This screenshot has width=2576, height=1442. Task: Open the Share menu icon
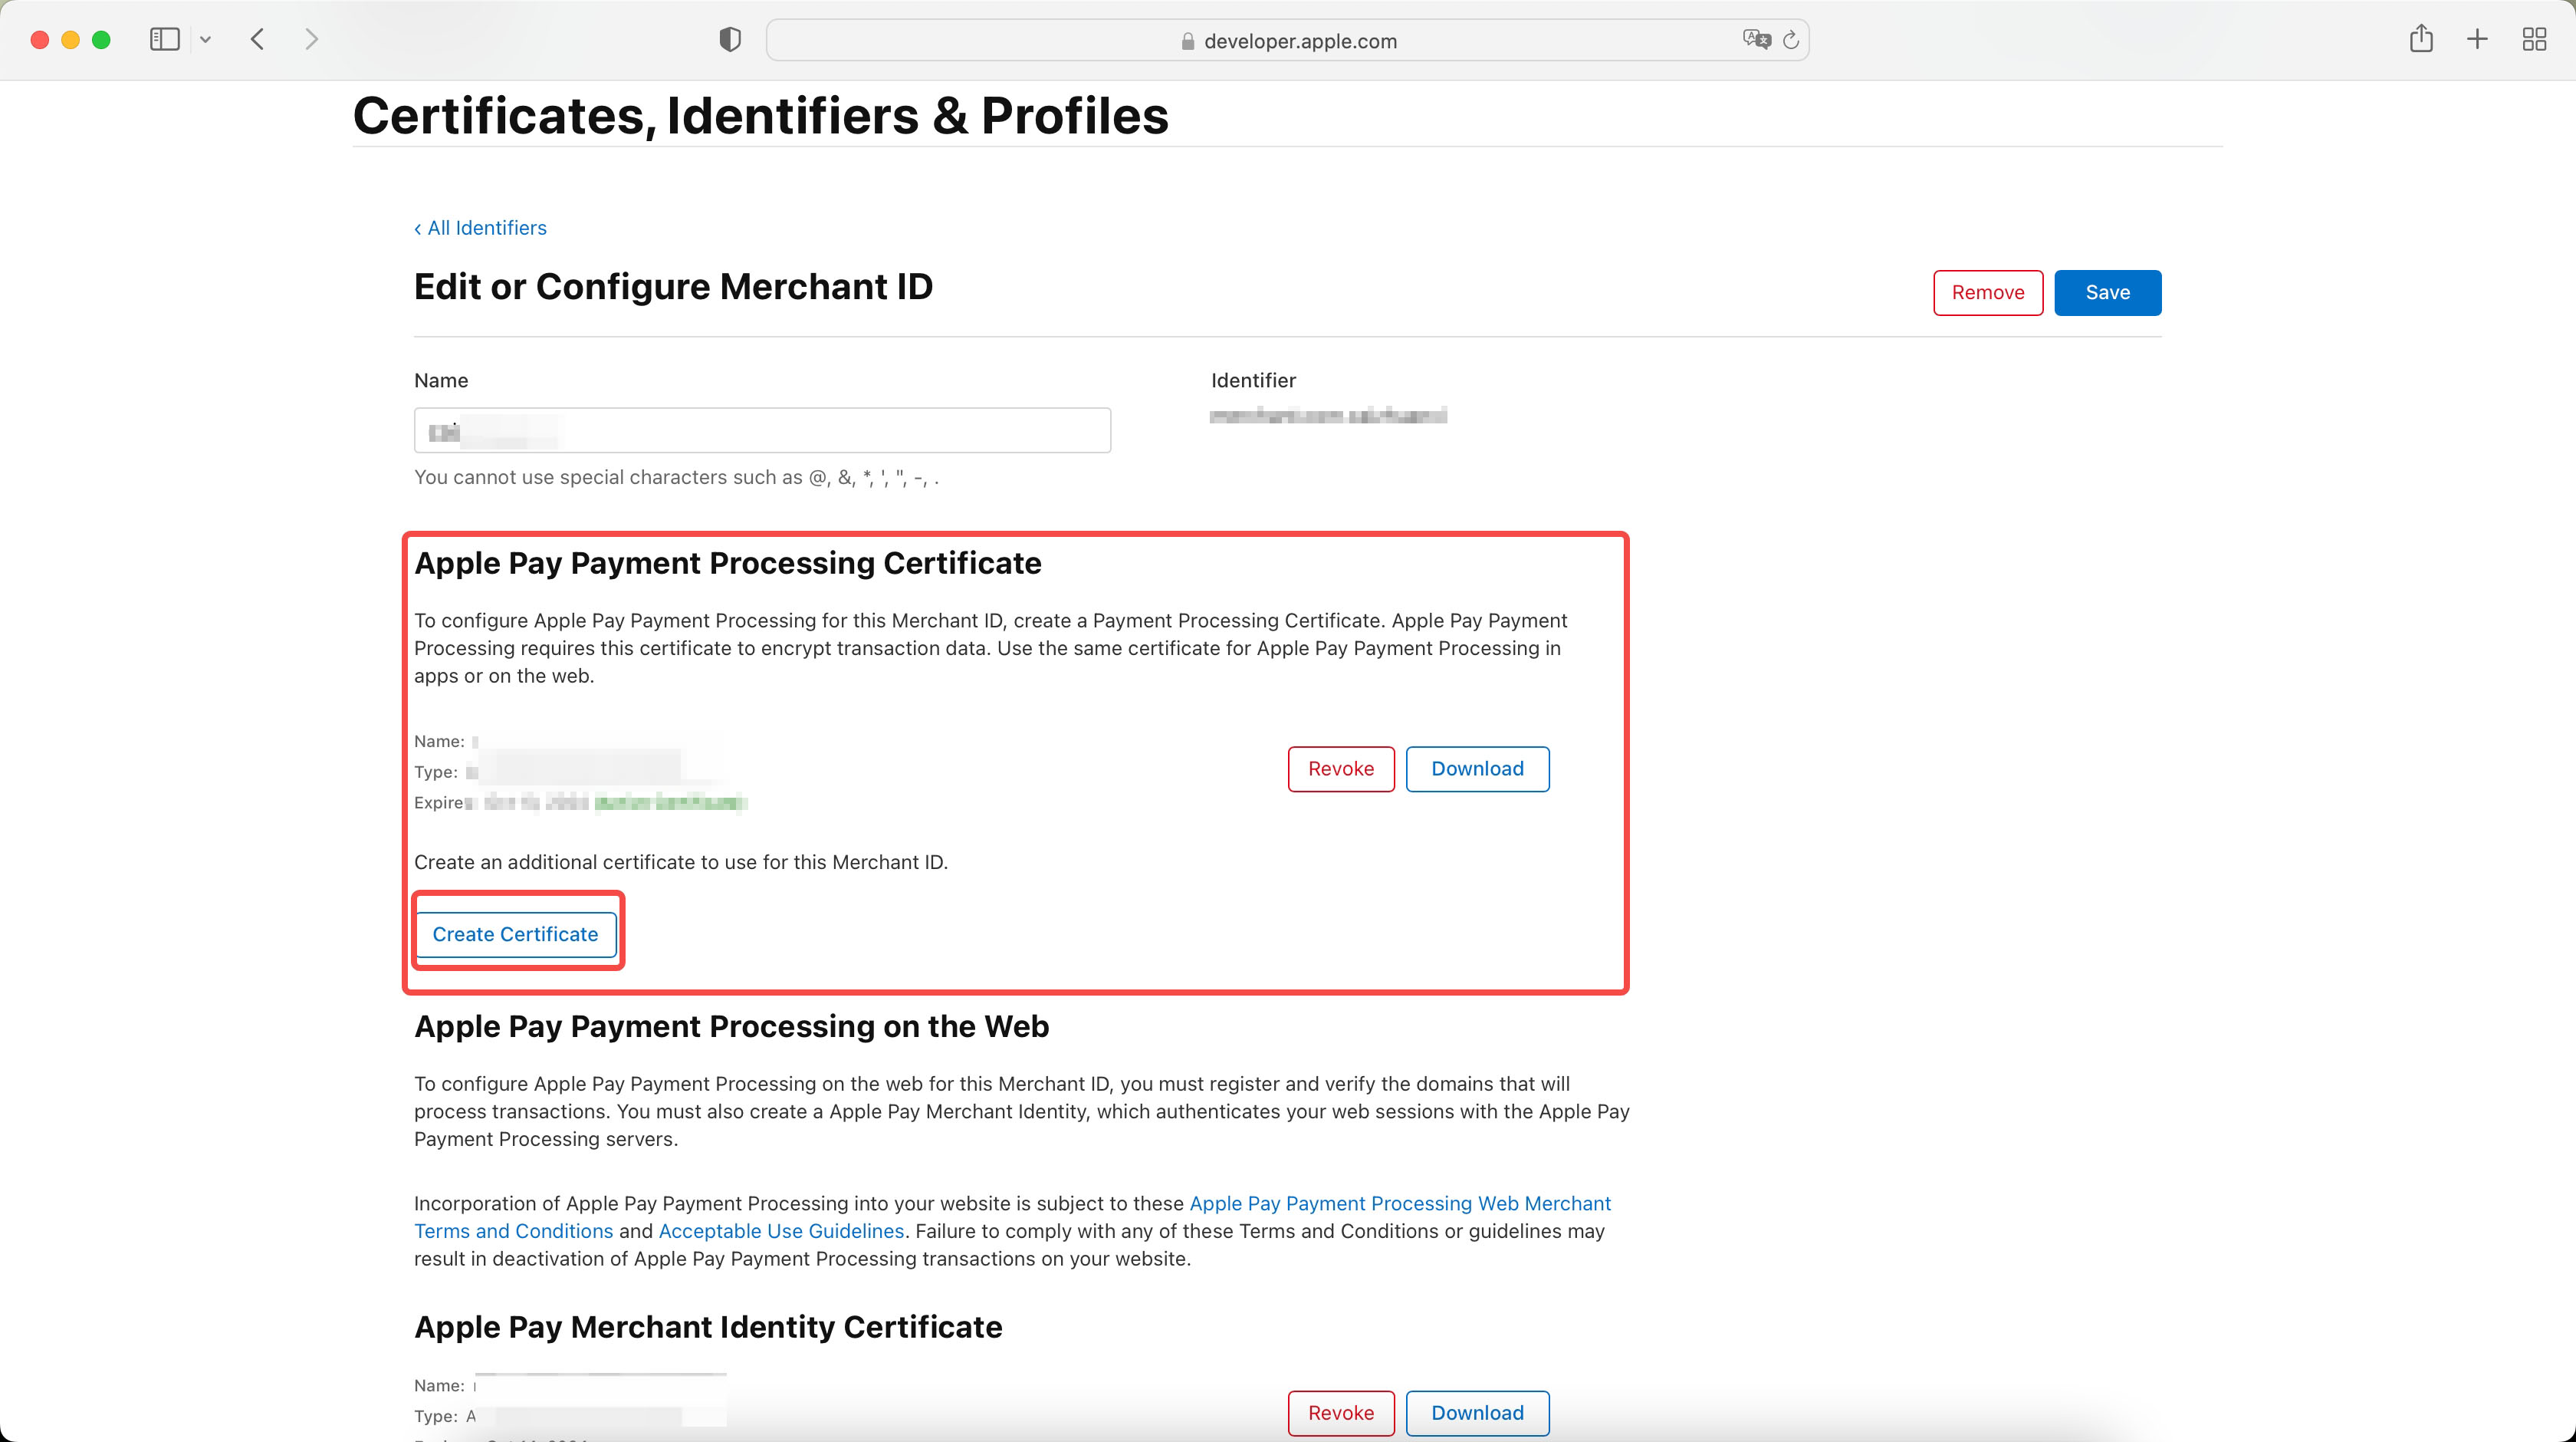point(2421,39)
